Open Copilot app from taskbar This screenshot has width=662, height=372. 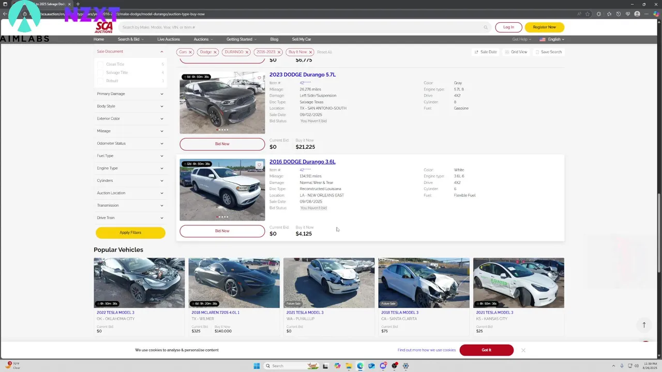click(x=337, y=366)
